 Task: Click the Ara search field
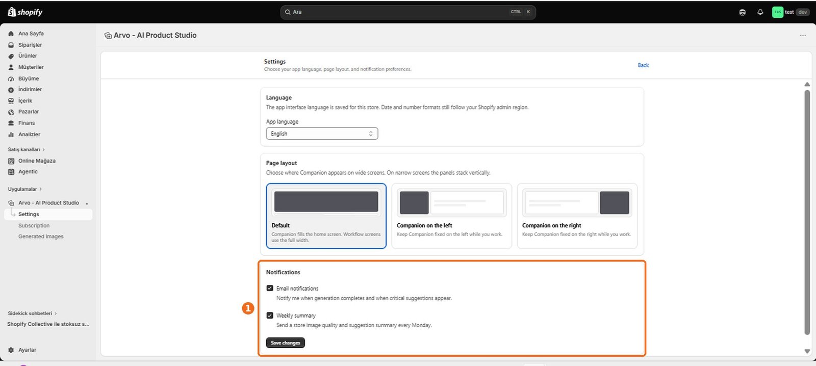click(408, 12)
